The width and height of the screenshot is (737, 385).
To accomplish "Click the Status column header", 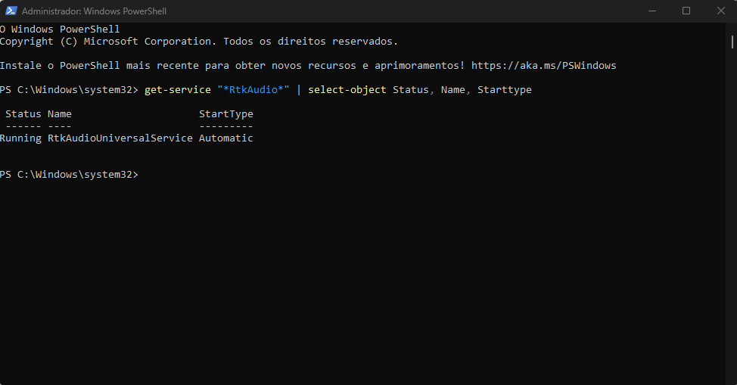I will click(x=23, y=113).
